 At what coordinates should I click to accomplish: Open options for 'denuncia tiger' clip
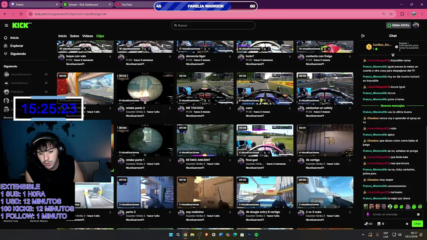click(230, 56)
